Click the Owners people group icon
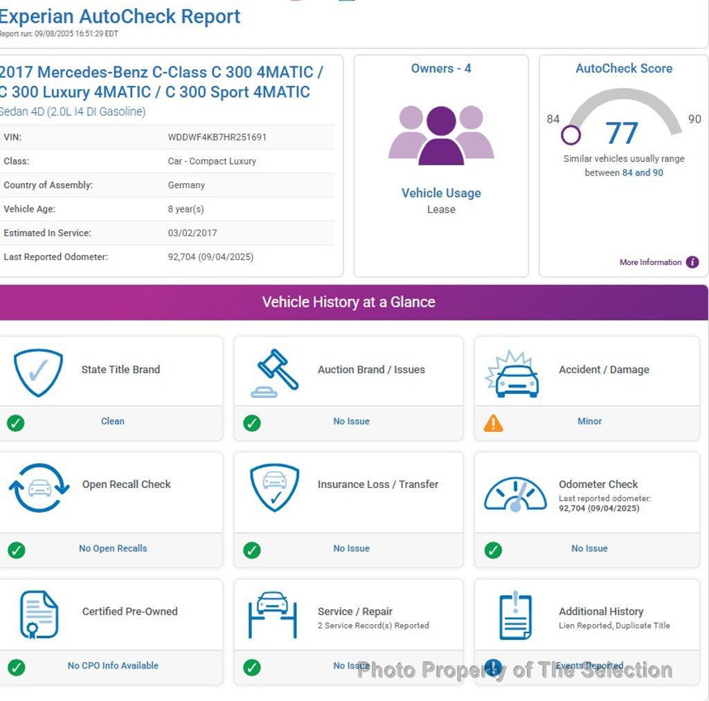Viewport: 709px width, 701px height. (x=441, y=135)
